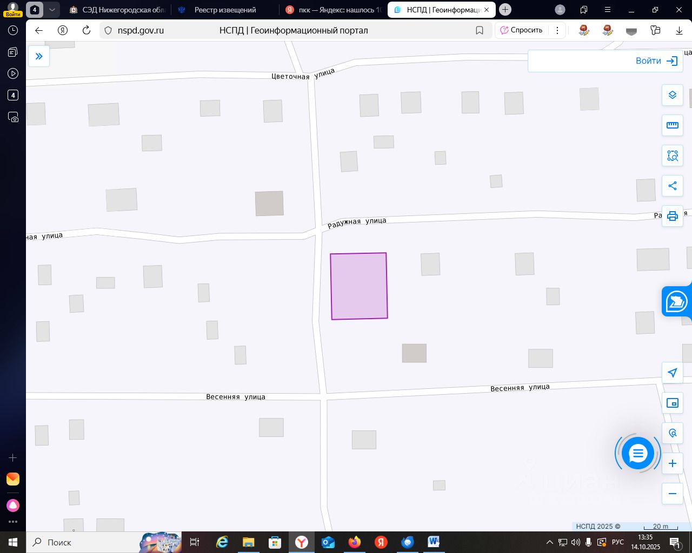The width and height of the screenshot is (692, 553).
Task: Go back to previous page
Action: pos(39,30)
